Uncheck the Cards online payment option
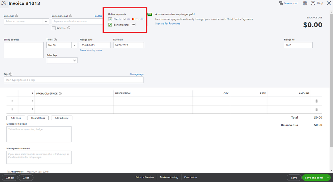Image resolution: width=333 pixels, height=182 pixels. pyautogui.click(x=110, y=19)
